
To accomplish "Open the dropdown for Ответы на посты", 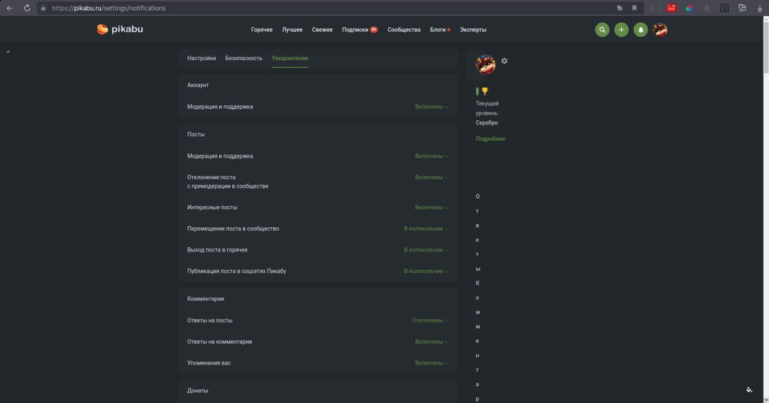I will (x=430, y=321).
